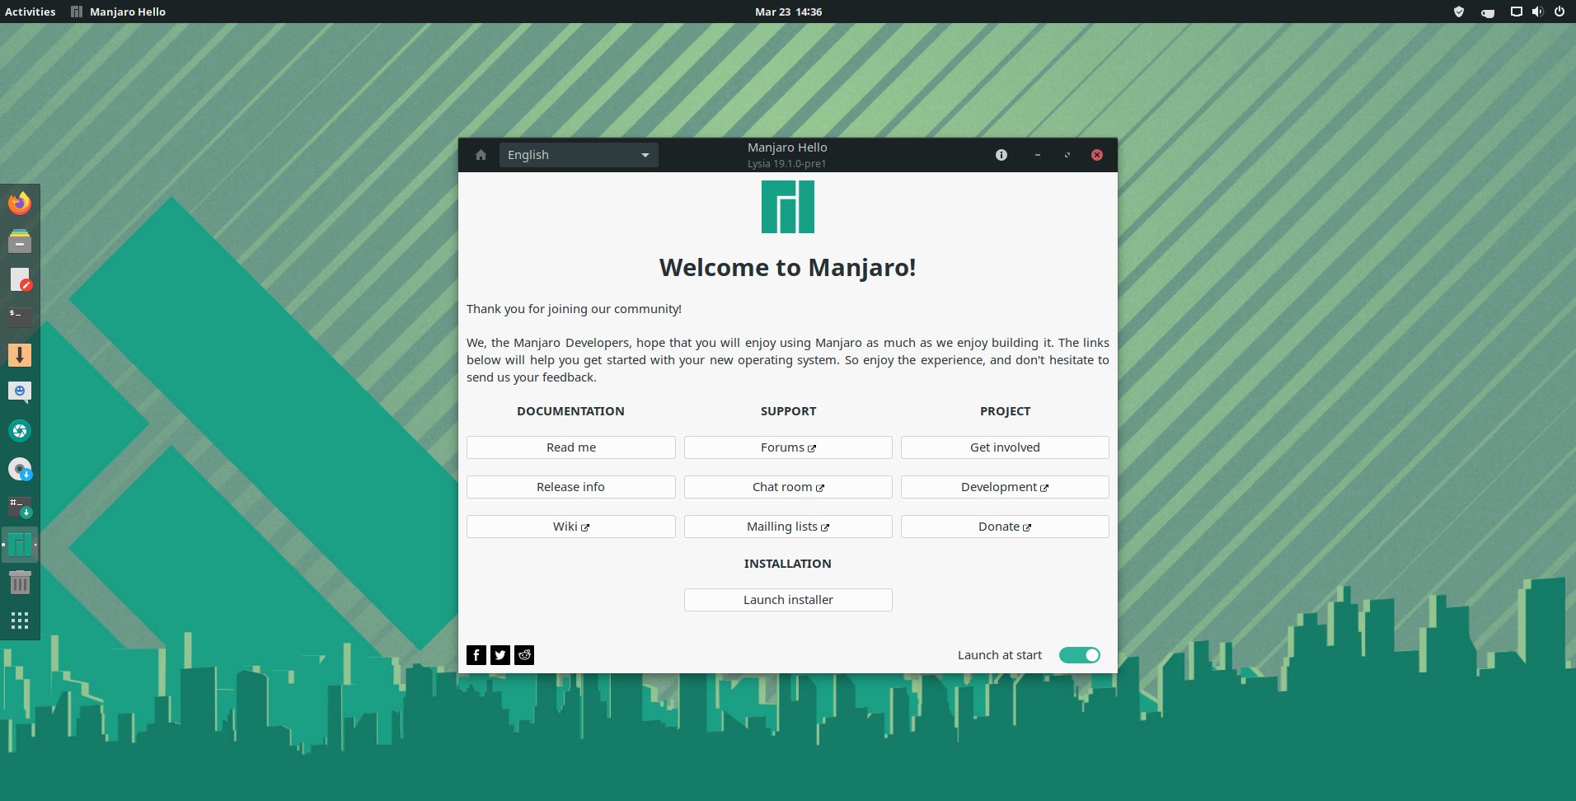Open the Activities overview
Viewport: 1576px width, 801px height.
click(30, 12)
